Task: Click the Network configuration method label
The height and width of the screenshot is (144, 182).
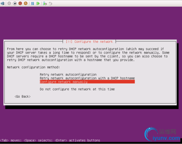Action: (x=33, y=67)
